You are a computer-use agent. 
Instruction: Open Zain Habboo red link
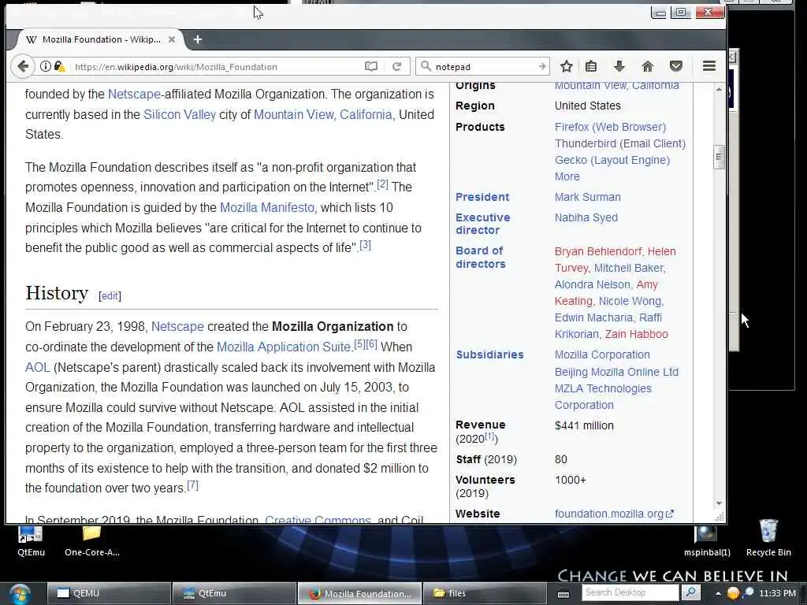[636, 334]
